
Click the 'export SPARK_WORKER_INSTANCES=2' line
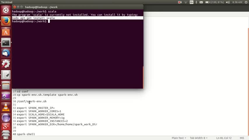coord(42,121)
